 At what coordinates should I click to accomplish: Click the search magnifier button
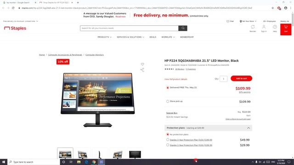(x=183, y=28)
